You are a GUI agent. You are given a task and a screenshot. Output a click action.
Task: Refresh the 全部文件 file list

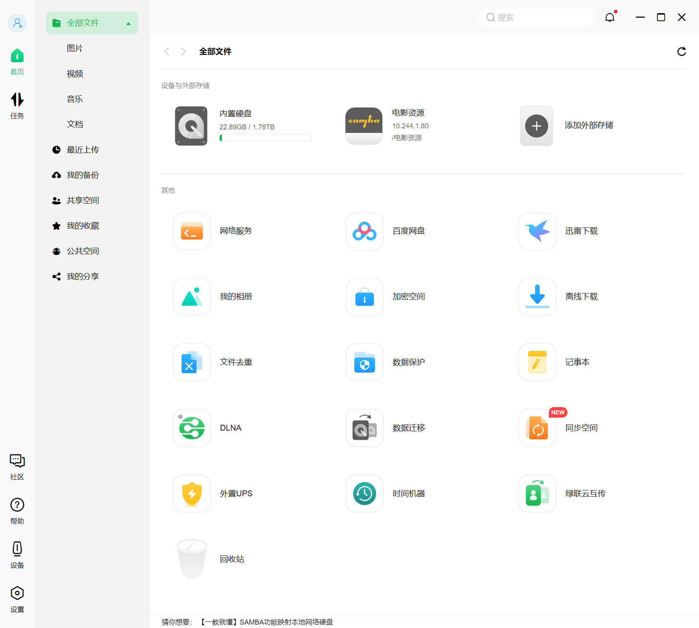[x=682, y=51]
